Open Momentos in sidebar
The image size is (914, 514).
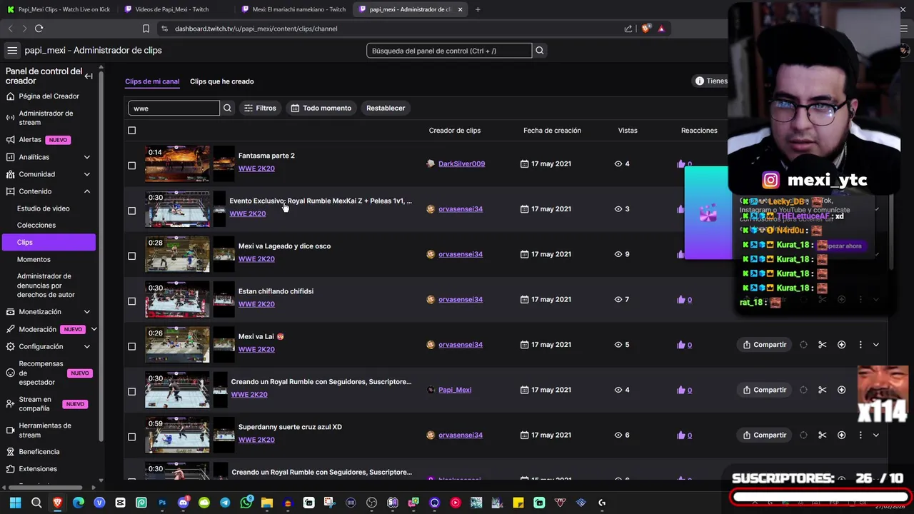[34, 259]
